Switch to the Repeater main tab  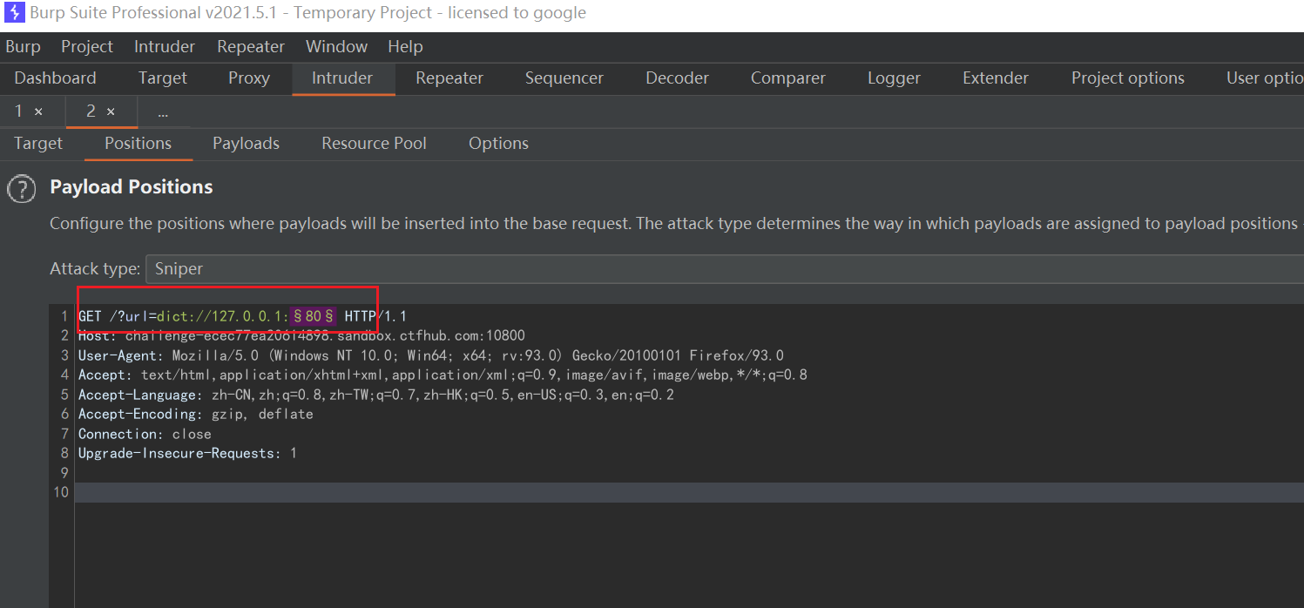point(449,78)
